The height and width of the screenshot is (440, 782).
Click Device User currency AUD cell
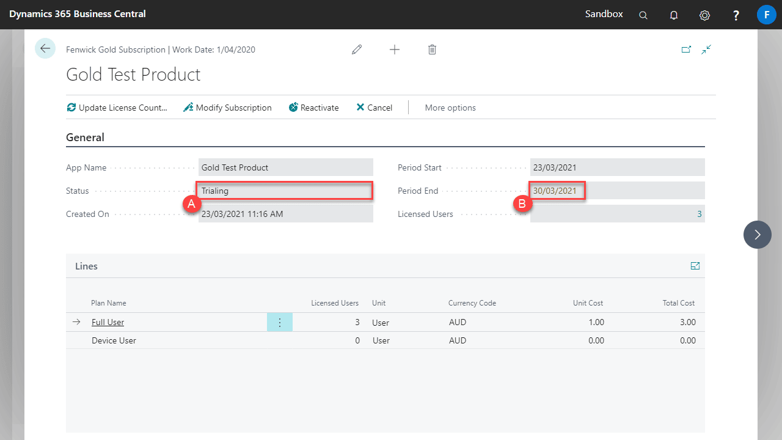tap(458, 340)
